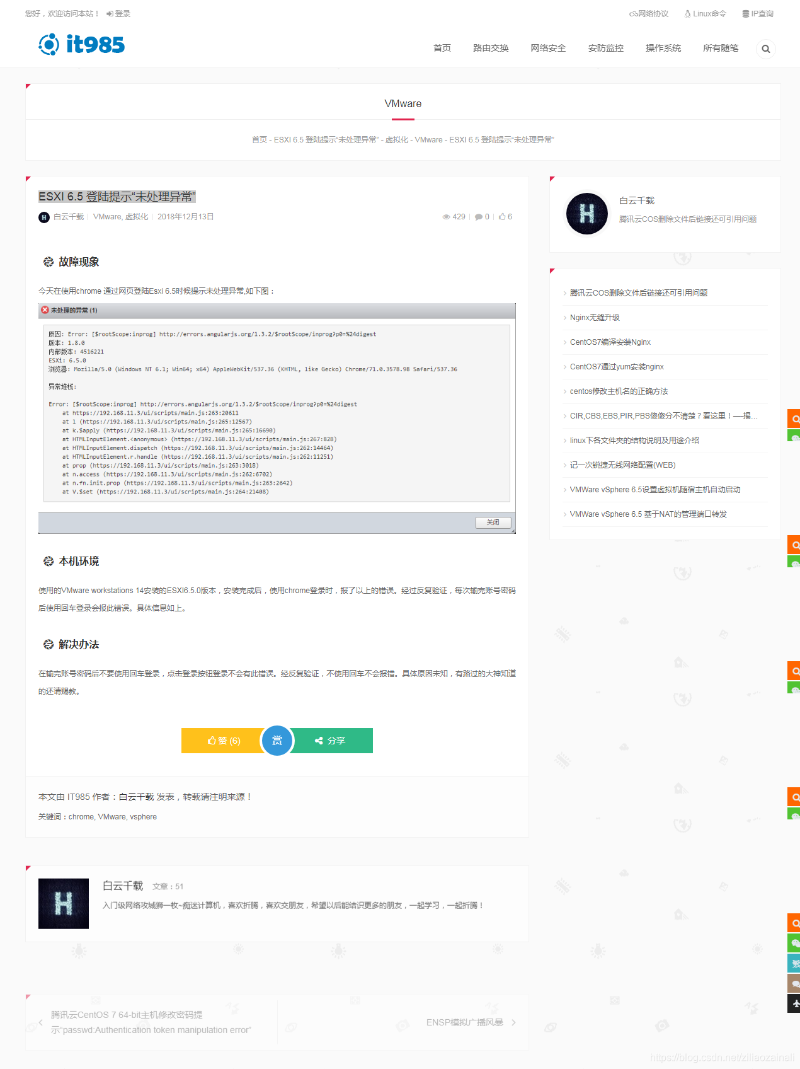Screen dimensions: 800x1069
Task: Open the vsphere keyword tag
Action: [x=143, y=817]
